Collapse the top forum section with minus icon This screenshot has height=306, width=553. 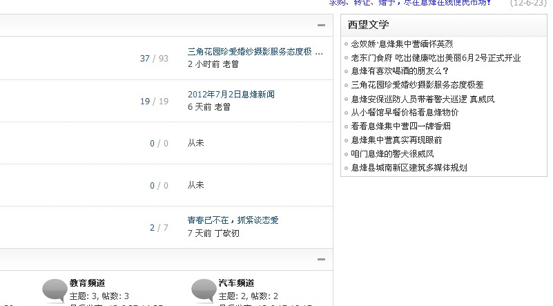(321, 25)
